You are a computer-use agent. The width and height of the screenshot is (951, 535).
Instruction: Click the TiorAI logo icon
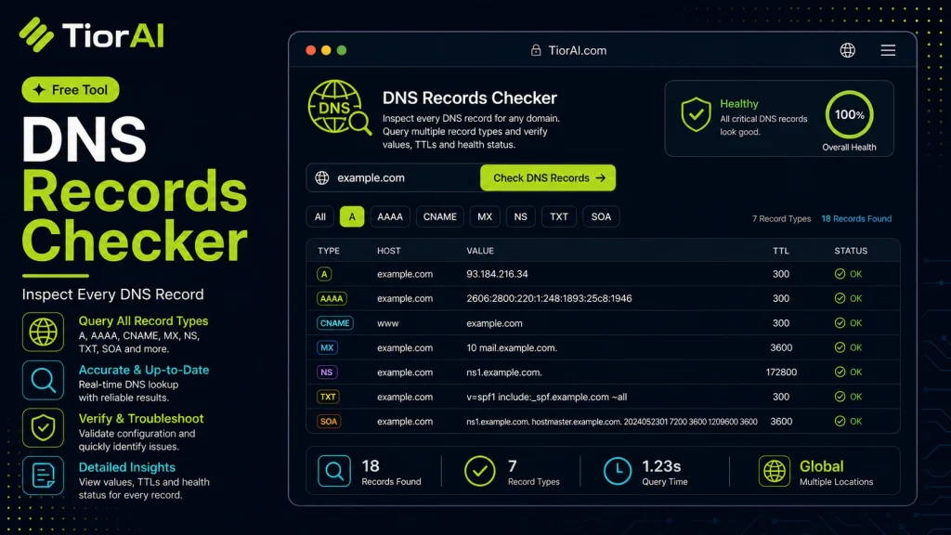(36, 34)
